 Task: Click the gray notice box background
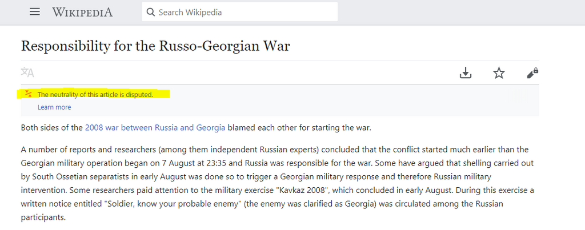[x=280, y=100]
